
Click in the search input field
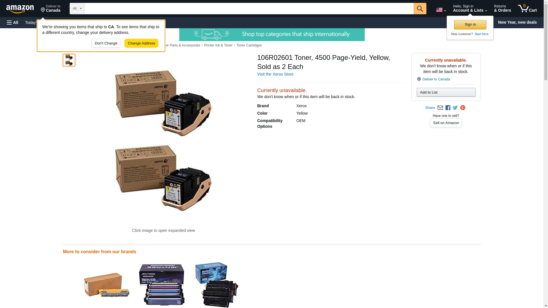[249, 9]
